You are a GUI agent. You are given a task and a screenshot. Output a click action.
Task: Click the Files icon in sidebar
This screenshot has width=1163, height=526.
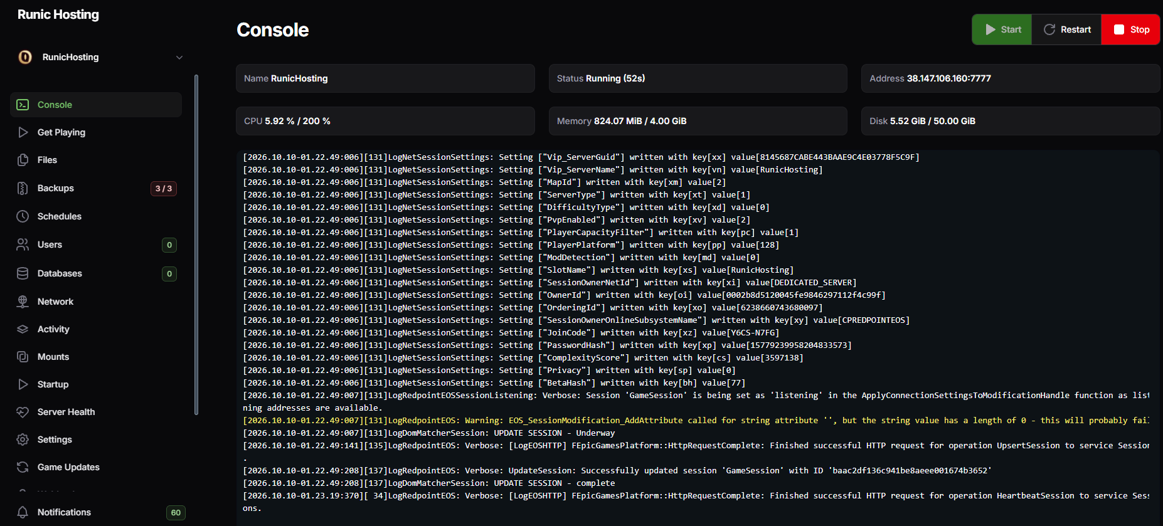click(x=23, y=160)
